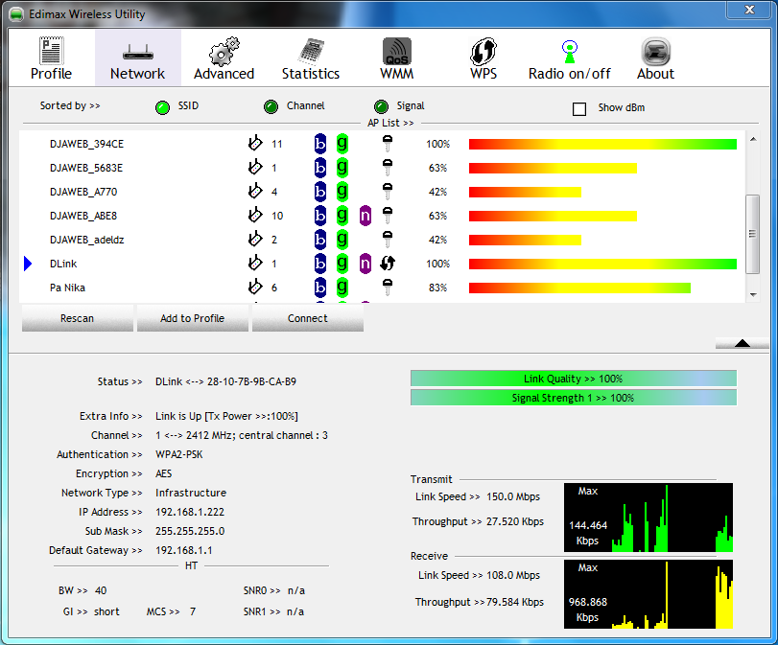Switch to the Advanced tab label
Image resolution: width=778 pixels, height=645 pixels.
point(224,74)
